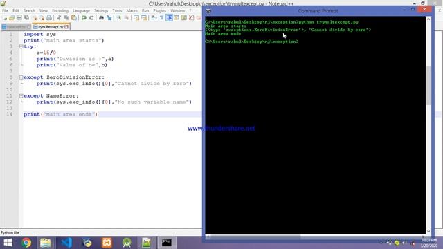Open Find with the binoculars icon
Image resolution: width=443 pixels, height=249 pixels.
(101, 18)
